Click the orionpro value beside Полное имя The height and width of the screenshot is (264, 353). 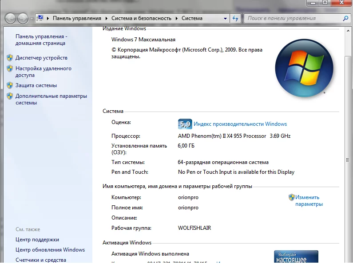click(x=188, y=208)
